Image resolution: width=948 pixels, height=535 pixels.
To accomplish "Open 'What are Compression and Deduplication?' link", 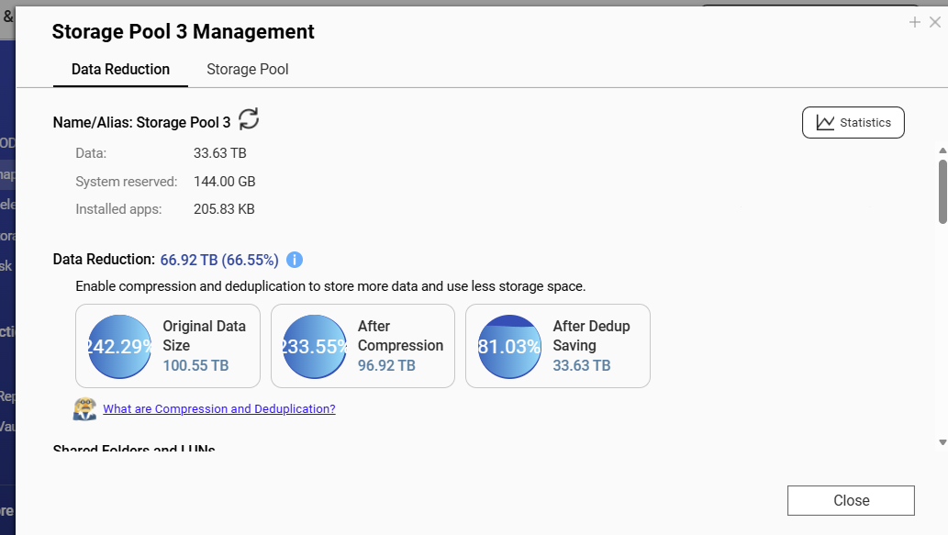I will coord(219,409).
